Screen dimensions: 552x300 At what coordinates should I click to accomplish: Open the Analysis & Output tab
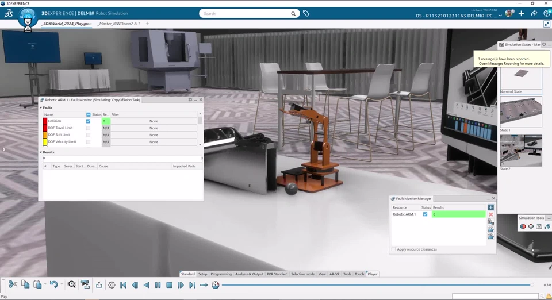point(249,274)
